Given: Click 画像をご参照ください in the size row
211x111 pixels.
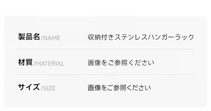Looking at the screenshot, I should [119, 88].
